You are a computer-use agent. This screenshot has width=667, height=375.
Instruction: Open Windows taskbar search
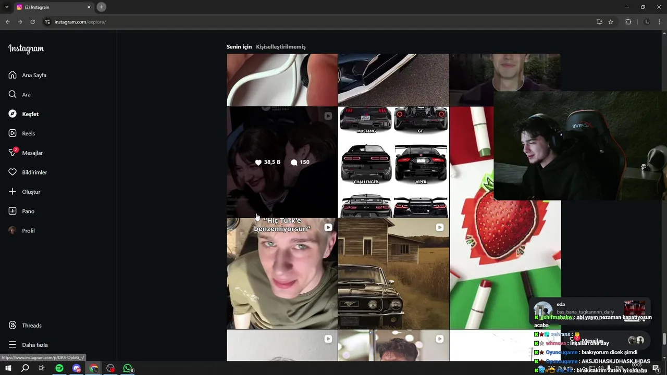[25, 368]
